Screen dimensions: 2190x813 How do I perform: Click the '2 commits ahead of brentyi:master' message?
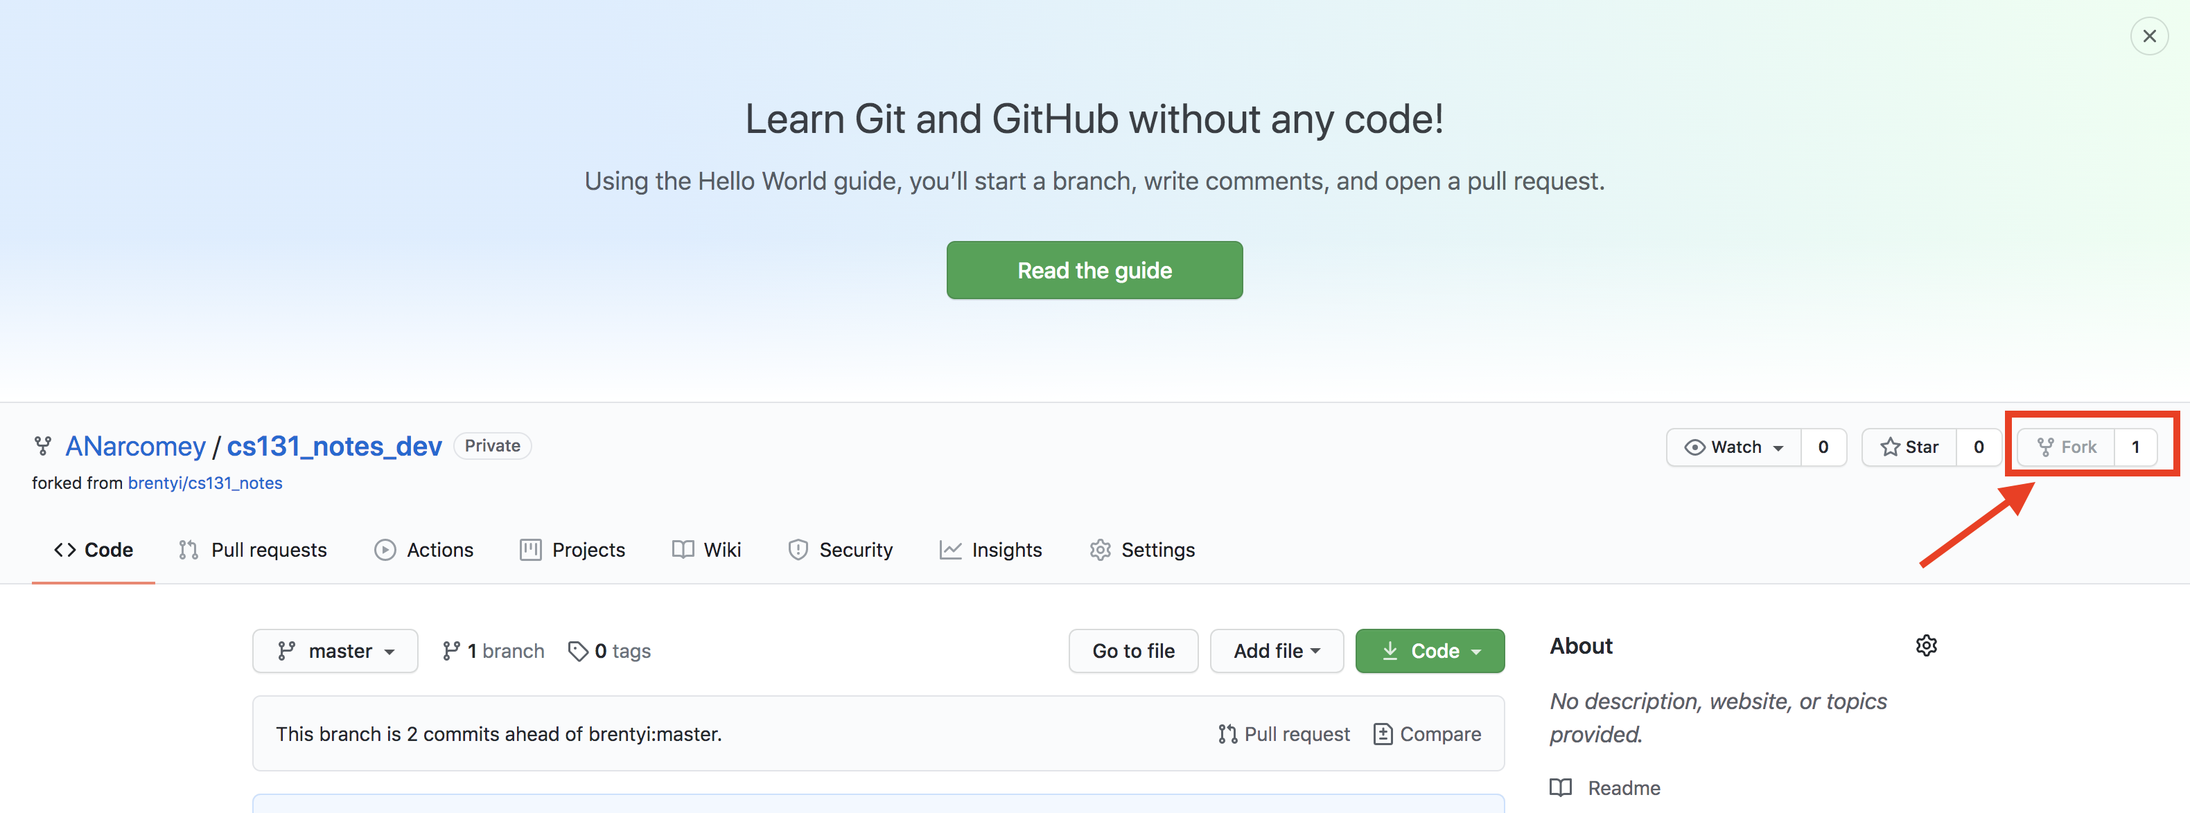coord(498,734)
